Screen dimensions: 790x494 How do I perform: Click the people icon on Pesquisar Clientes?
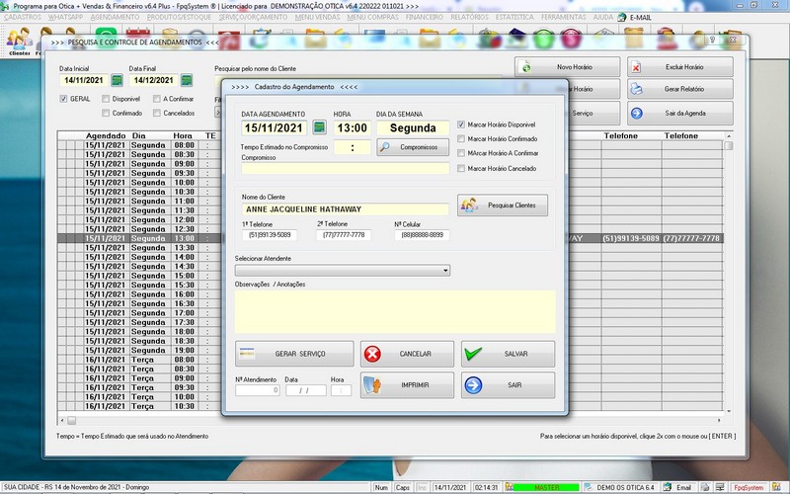(x=469, y=206)
